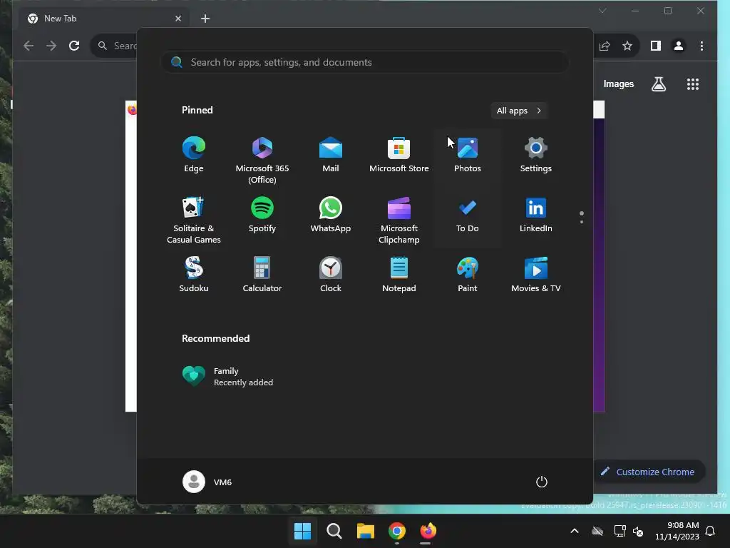Launch the Paint app
The width and height of the screenshot is (730, 548).
pyautogui.click(x=468, y=275)
